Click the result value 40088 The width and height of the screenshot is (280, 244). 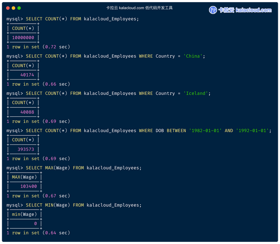click(27, 112)
